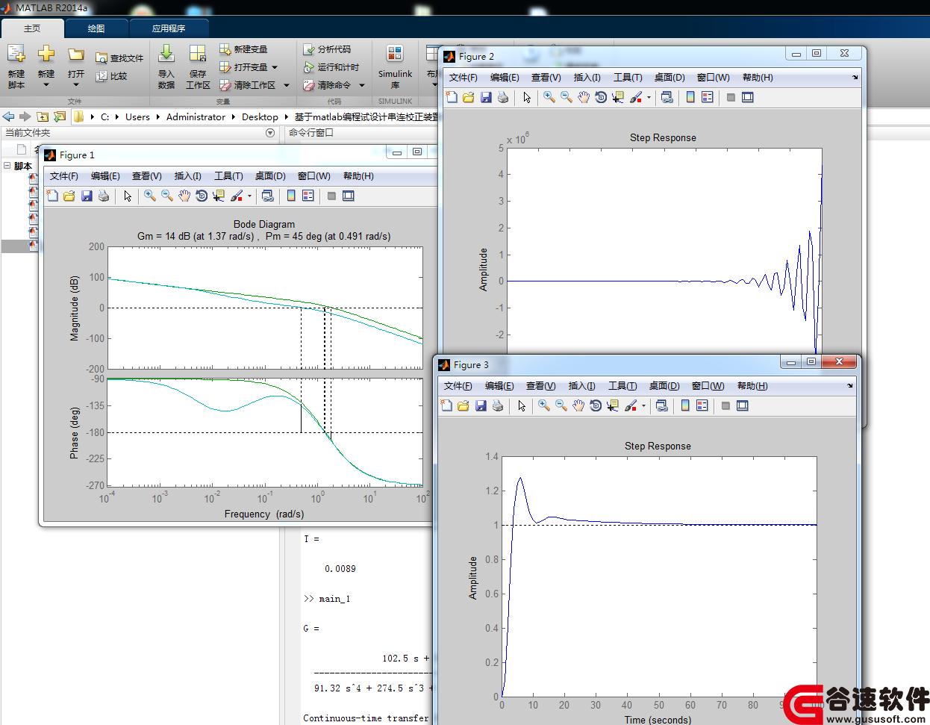Viewport: 930px width, 725px height.
Task: Close the Figure 3 window
Action: [839, 361]
